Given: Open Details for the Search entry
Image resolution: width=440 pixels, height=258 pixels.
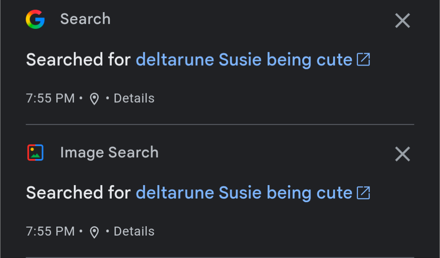Looking at the screenshot, I should point(134,98).
